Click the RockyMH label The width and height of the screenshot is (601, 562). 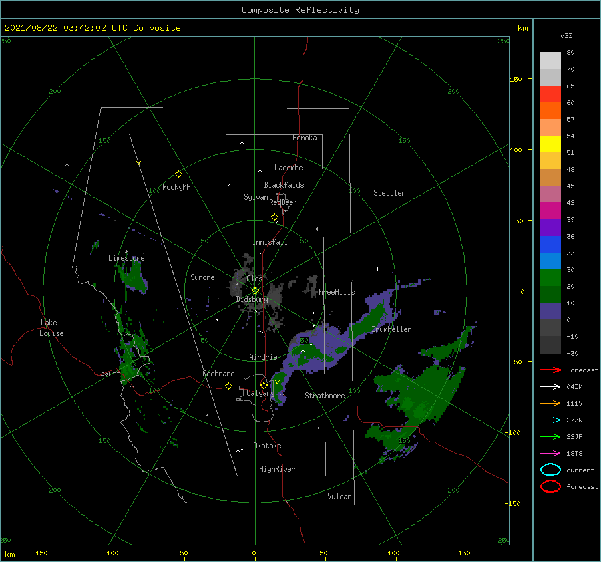click(x=176, y=187)
